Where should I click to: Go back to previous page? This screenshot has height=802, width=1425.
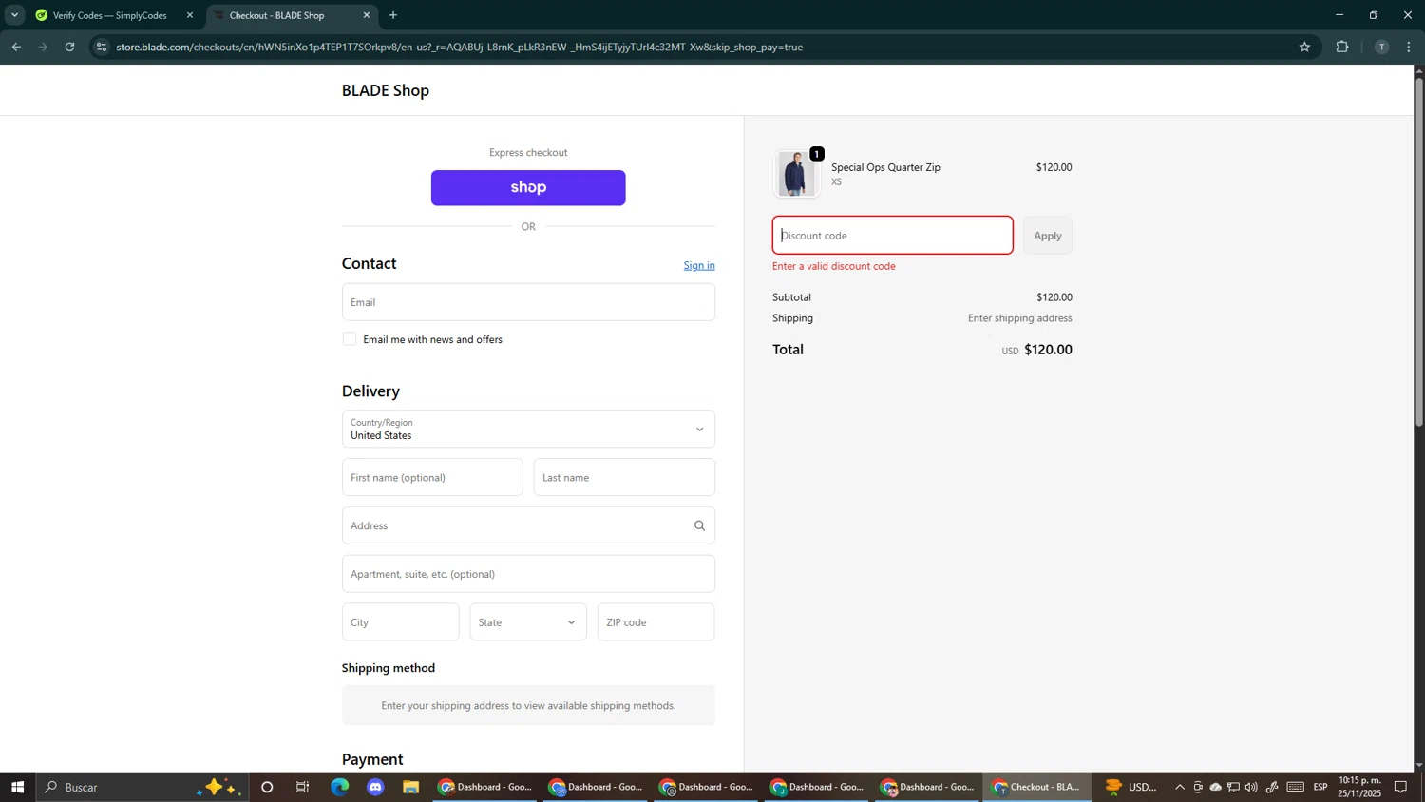click(x=16, y=47)
